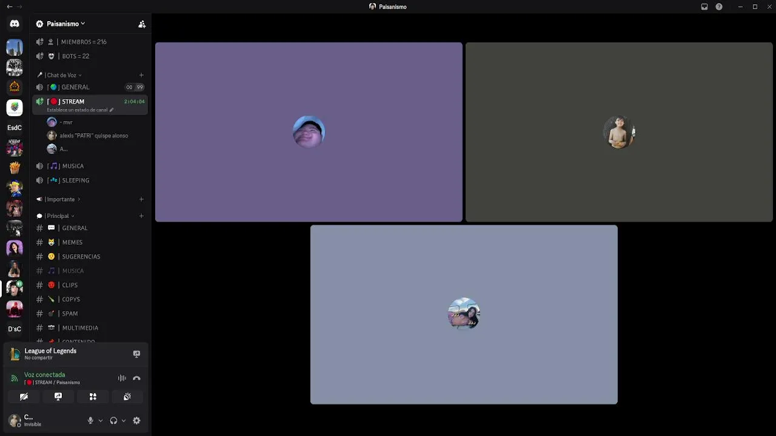Open the MEMES text channel

click(x=90, y=242)
